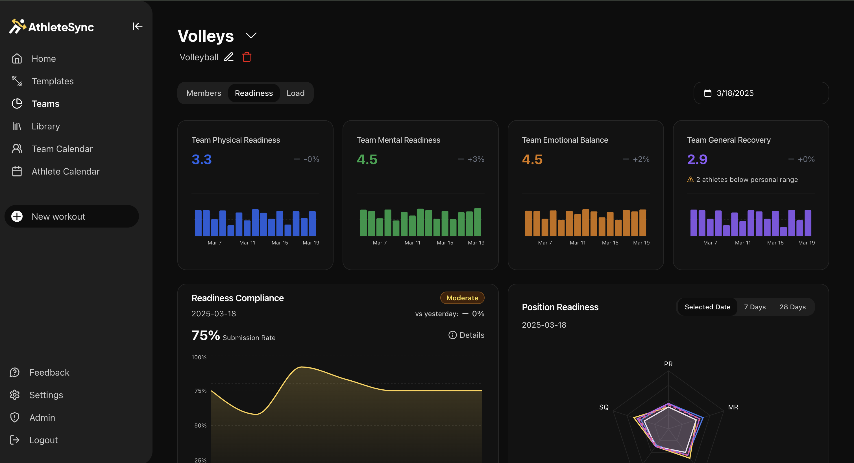Select the Selected Date range option

point(707,307)
